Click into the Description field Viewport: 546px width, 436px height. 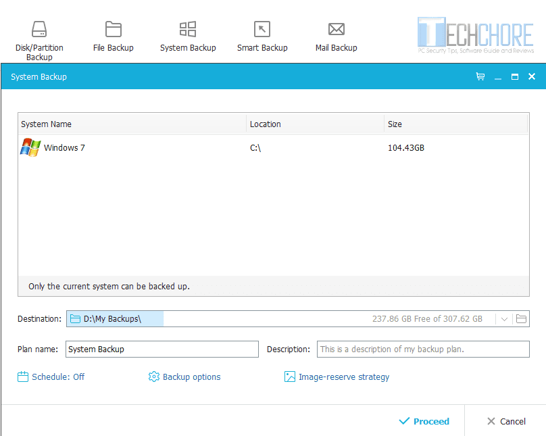pyautogui.click(x=423, y=349)
